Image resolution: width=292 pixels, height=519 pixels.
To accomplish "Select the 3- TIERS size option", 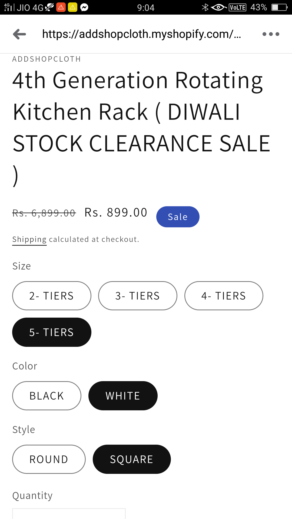I will [x=138, y=296].
